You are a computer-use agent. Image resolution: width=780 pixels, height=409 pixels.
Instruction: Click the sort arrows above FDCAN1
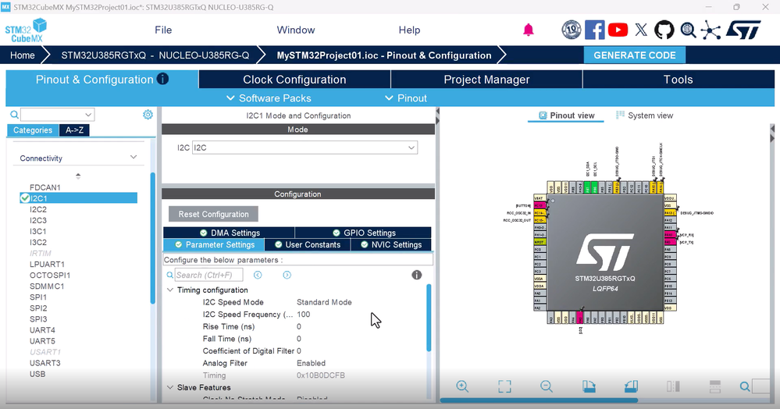pos(78,176)
